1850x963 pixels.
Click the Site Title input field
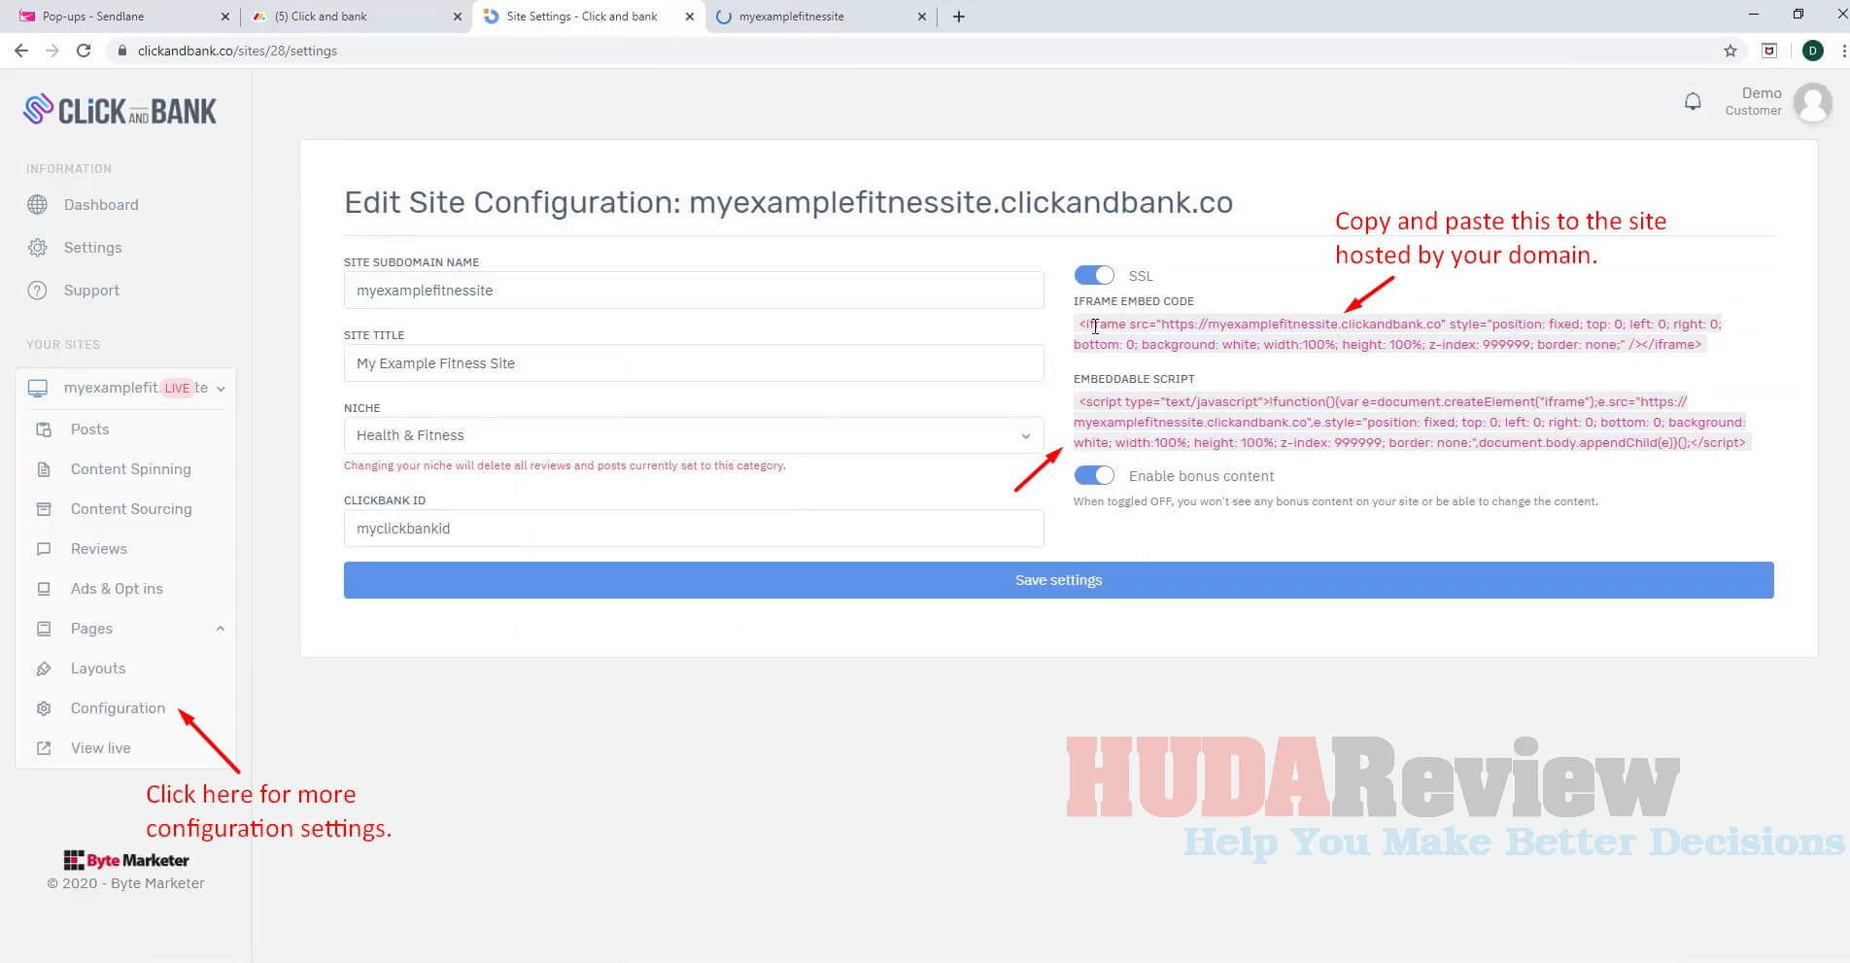point(694,363)
